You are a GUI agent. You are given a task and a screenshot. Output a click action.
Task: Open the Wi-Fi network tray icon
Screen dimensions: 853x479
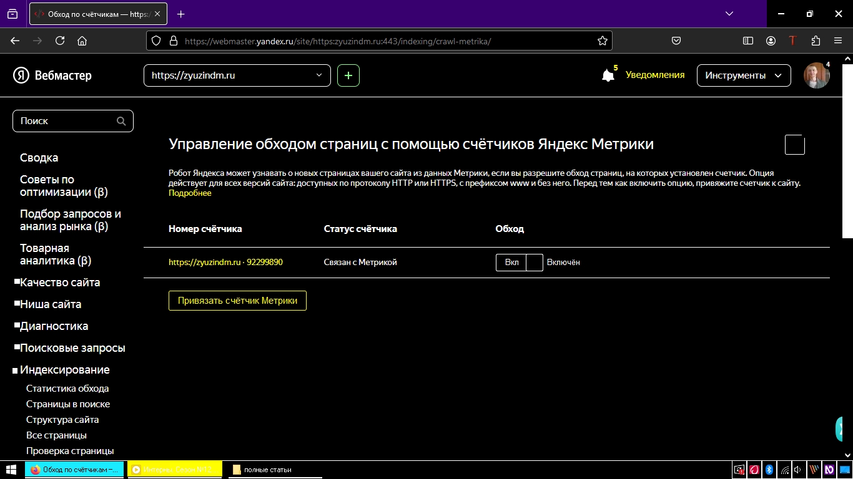point(785,470)
